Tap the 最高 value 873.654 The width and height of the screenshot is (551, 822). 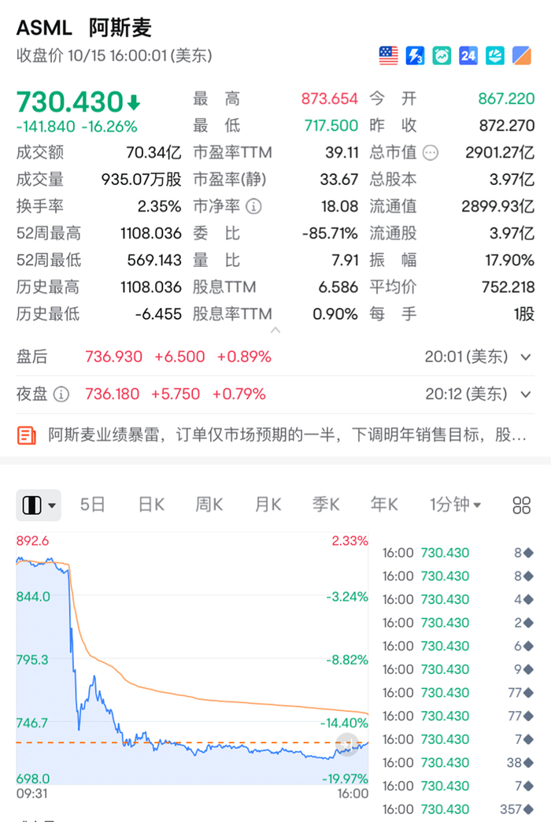pos(329,98)
